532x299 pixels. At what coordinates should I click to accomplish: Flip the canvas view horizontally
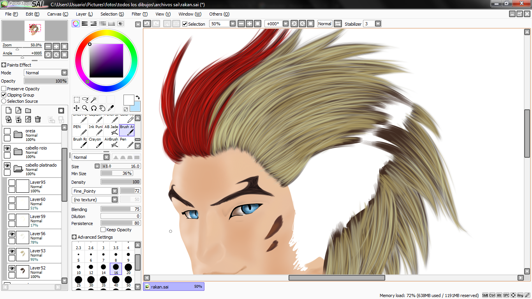pos(338,24)
